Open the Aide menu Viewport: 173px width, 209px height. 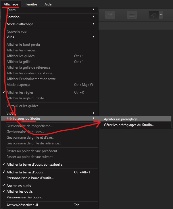pos(48,4)
